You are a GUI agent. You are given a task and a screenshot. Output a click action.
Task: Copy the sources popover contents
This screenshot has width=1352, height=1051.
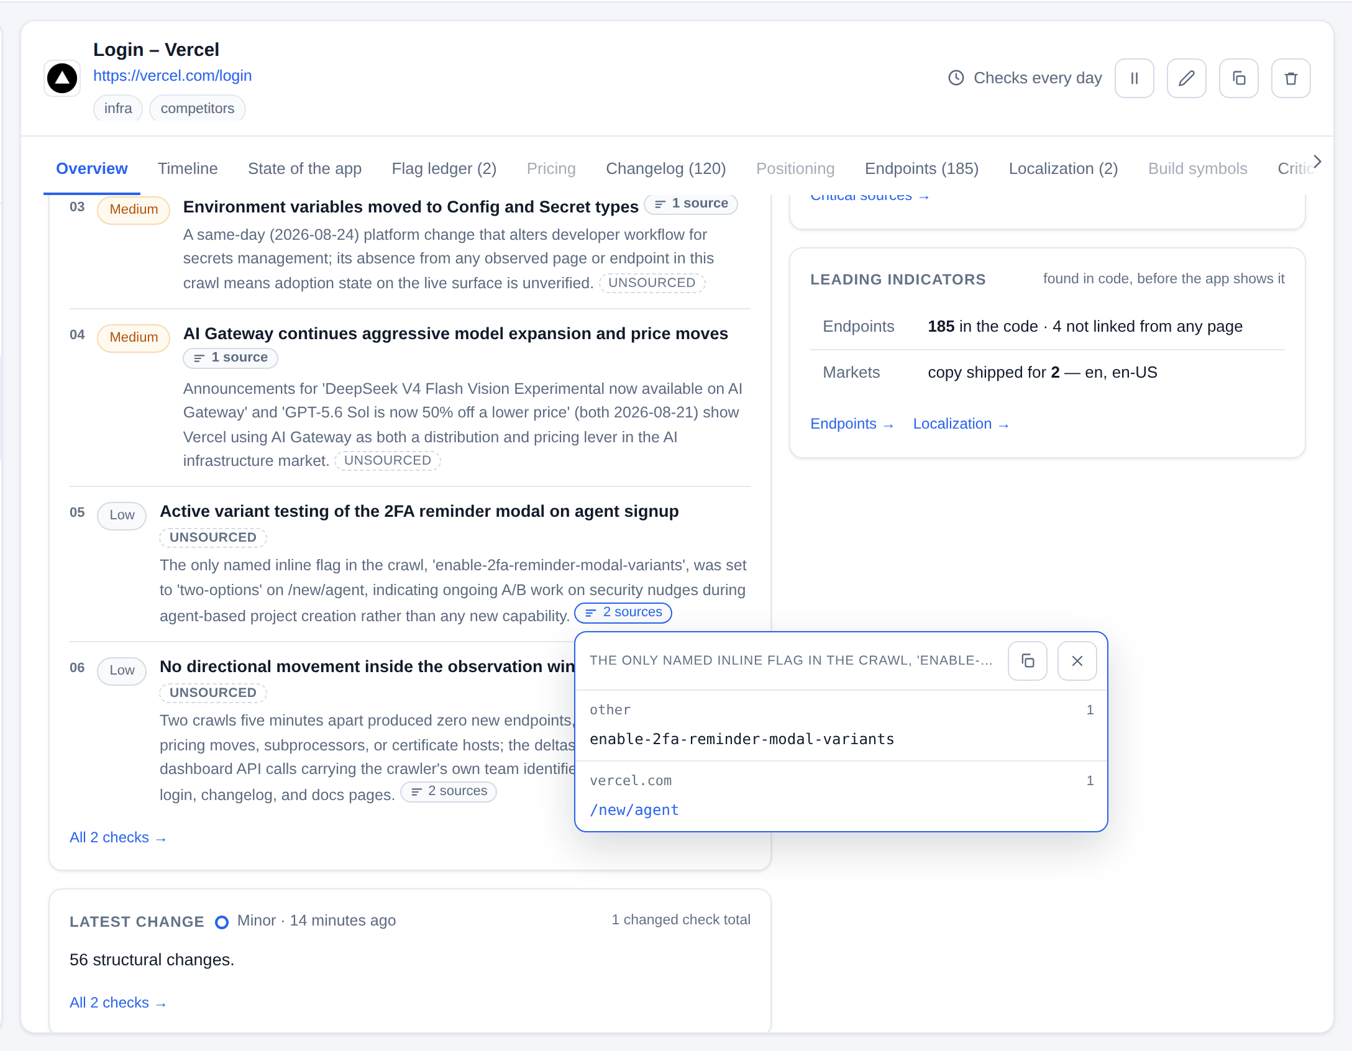click(x=1028, y=661)
